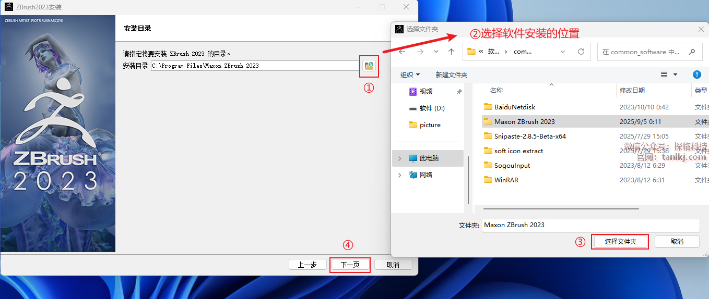Screen dimensions: 709x299
Task: Click the WinRAR folder icon
Action: click(x=488, y=180)
